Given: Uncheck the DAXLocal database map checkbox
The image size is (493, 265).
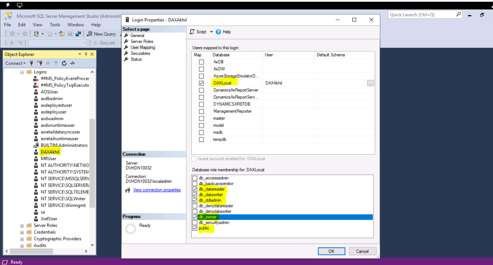Looking at the screenshot, I should [201, 83].
